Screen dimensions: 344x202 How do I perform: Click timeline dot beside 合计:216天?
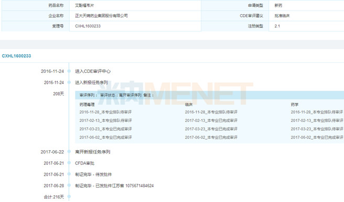tap(69, 197)
